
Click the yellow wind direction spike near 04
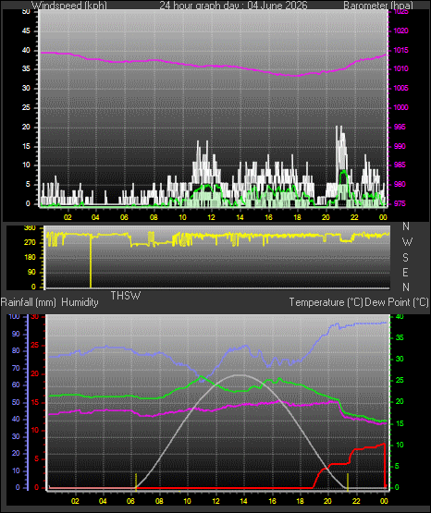[91, 261]
